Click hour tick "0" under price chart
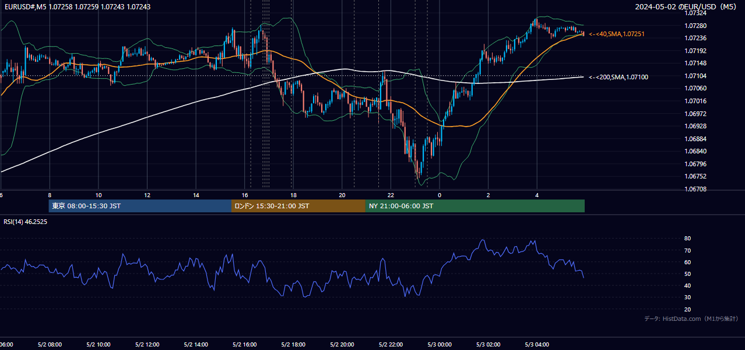The height and width of the screenshot is (350, 745). click(x=440, y=195)
